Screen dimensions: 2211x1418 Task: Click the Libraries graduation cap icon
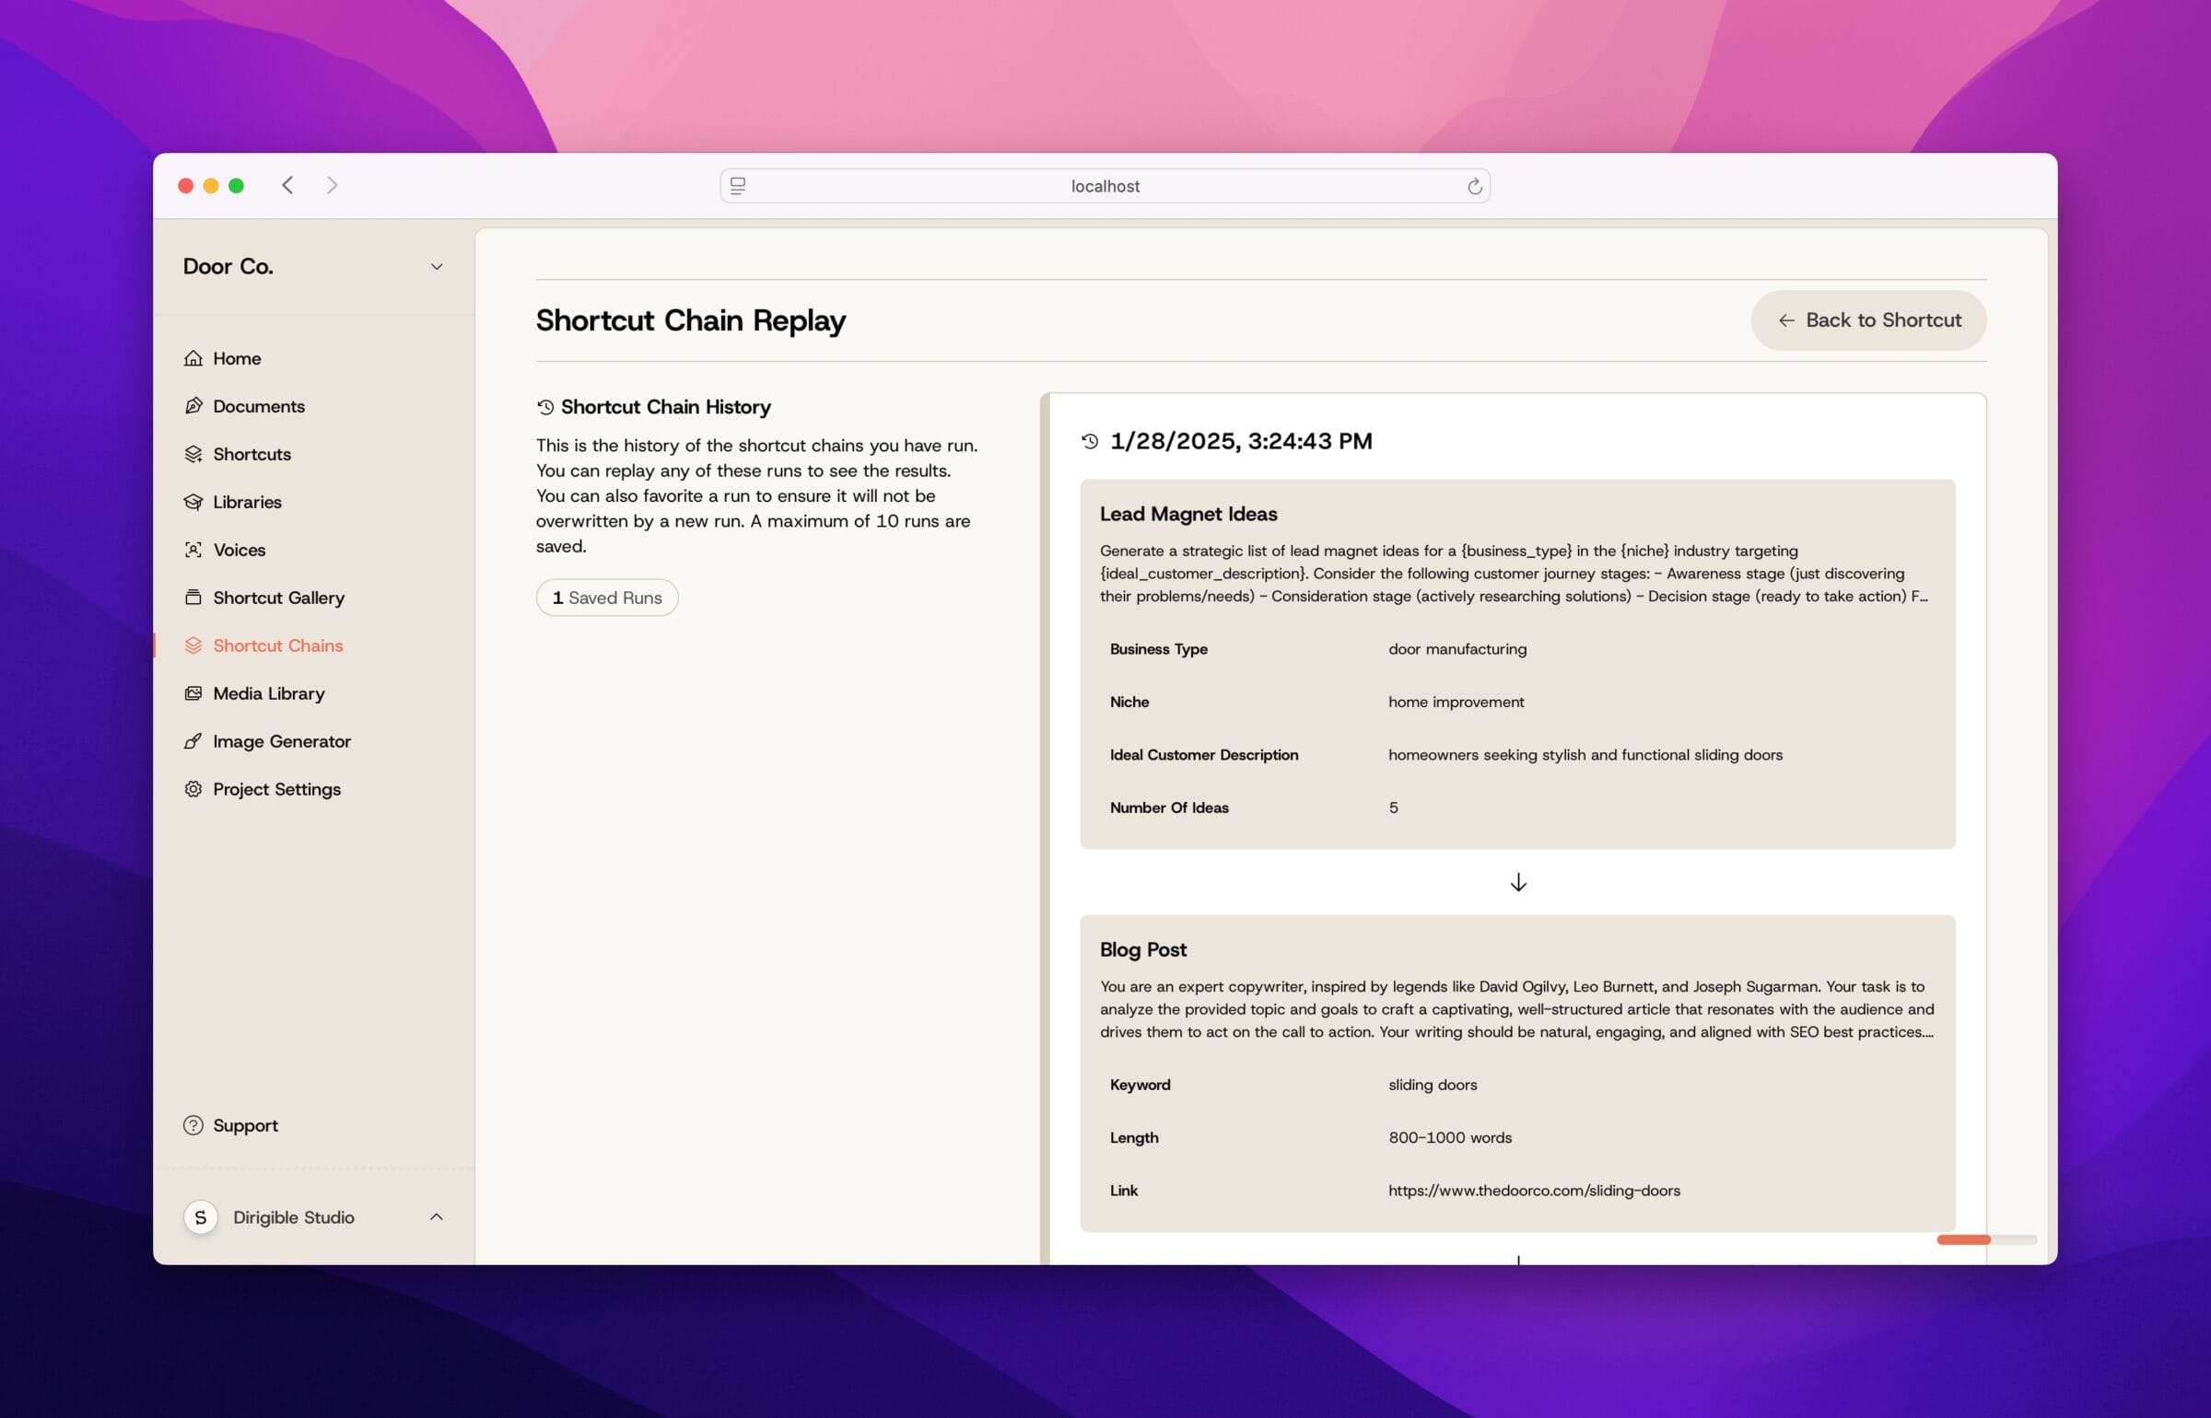193,502
